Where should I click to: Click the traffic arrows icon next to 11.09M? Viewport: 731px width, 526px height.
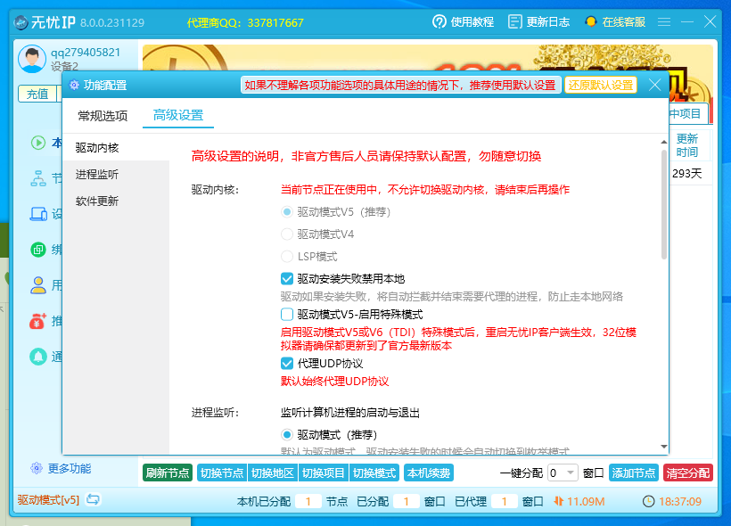pyautogui.click(x=559, y=501)
